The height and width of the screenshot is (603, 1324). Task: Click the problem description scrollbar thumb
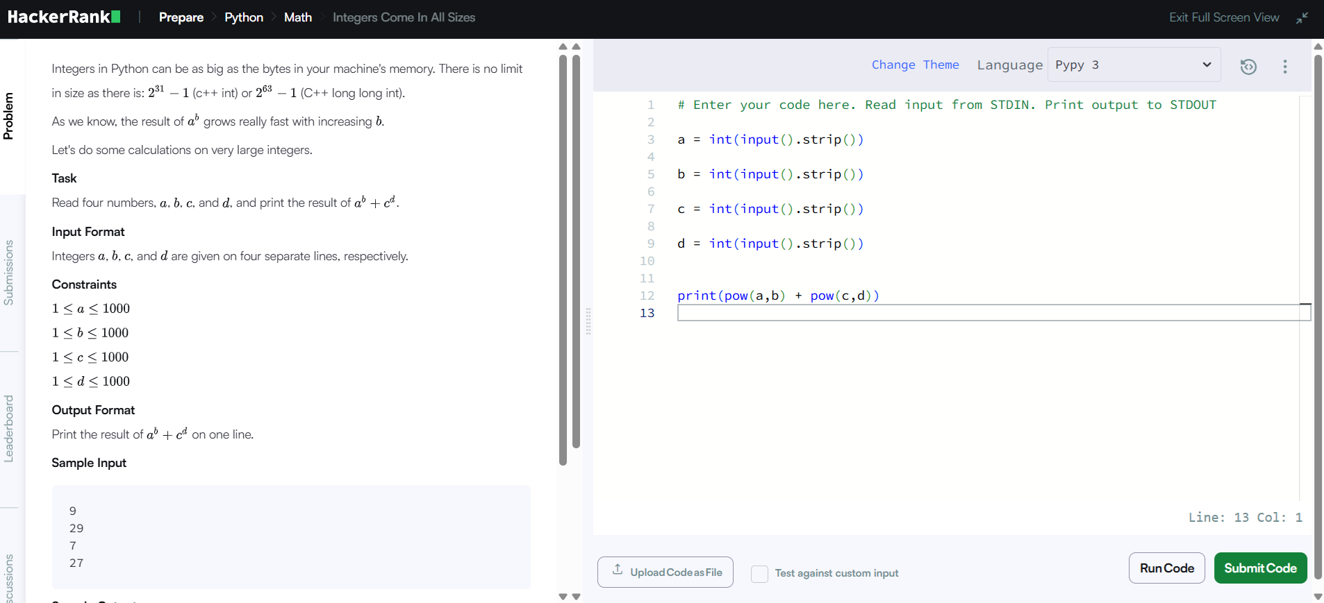click(x=563, y=260)
